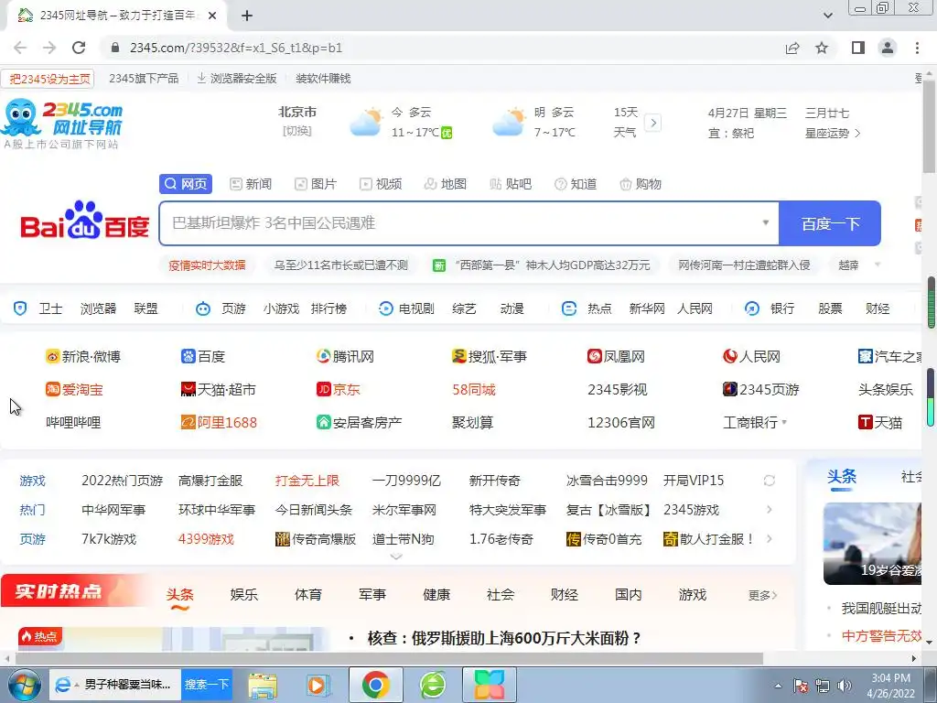Expand 星座运势 chevron link

[858, 134]
